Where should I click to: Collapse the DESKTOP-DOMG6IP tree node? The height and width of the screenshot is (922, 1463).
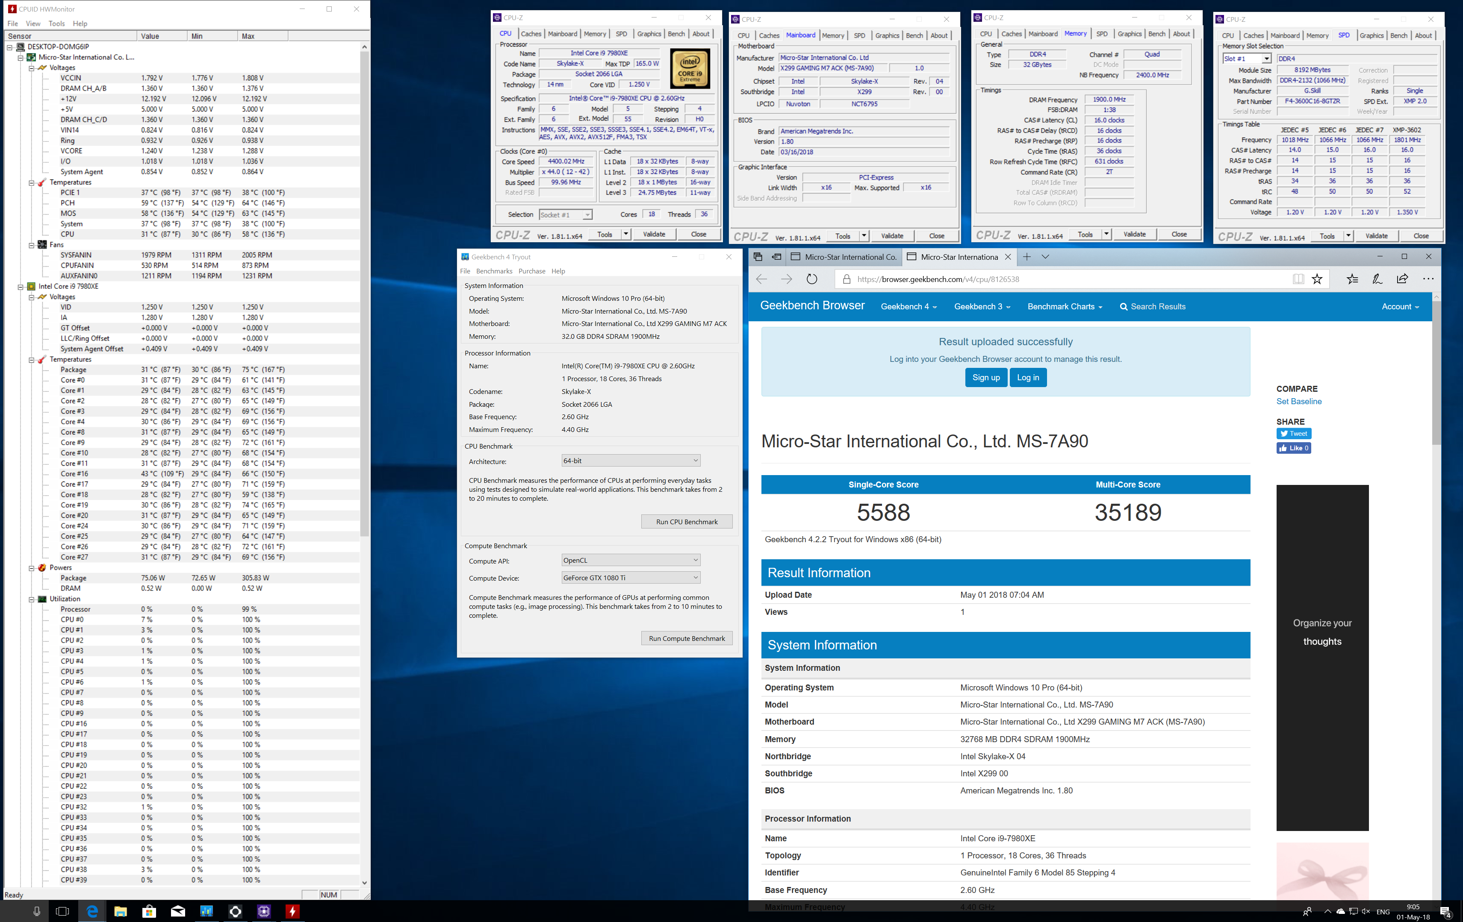point(9,47)
